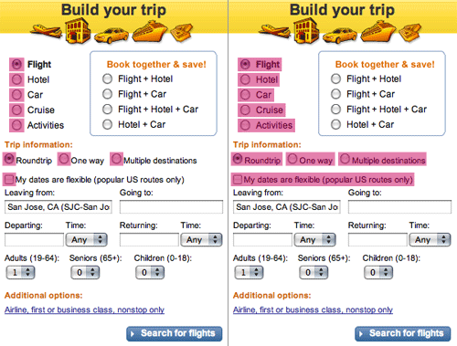
Task: Click the yellow taxi car icon in the left panel
Action: tap(112, 36)
